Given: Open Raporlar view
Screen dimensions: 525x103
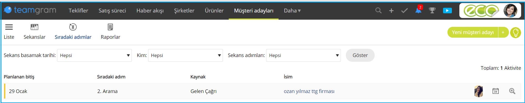Looking at the screenshot, I should click(x=110, y=32).
